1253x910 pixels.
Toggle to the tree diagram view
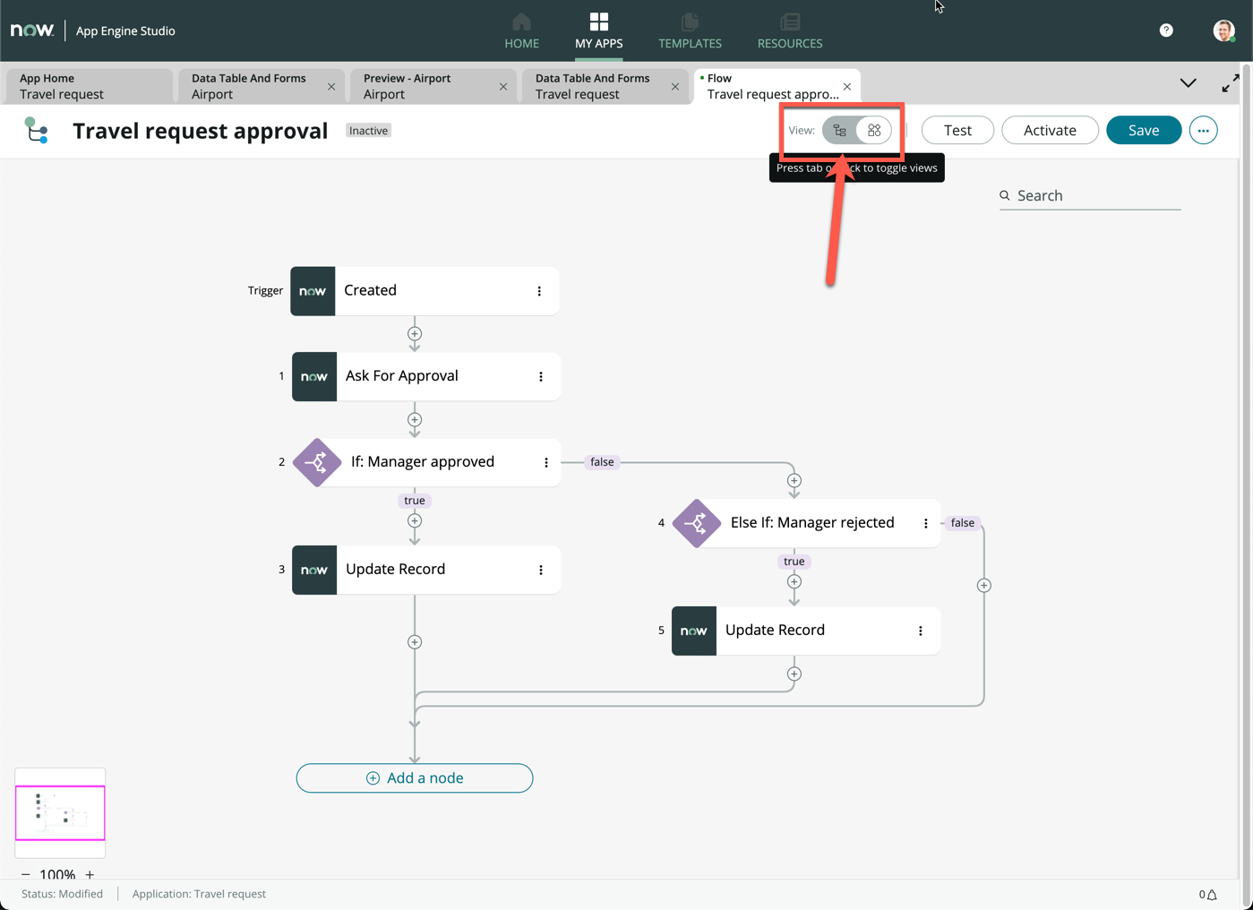coord(839,131)
